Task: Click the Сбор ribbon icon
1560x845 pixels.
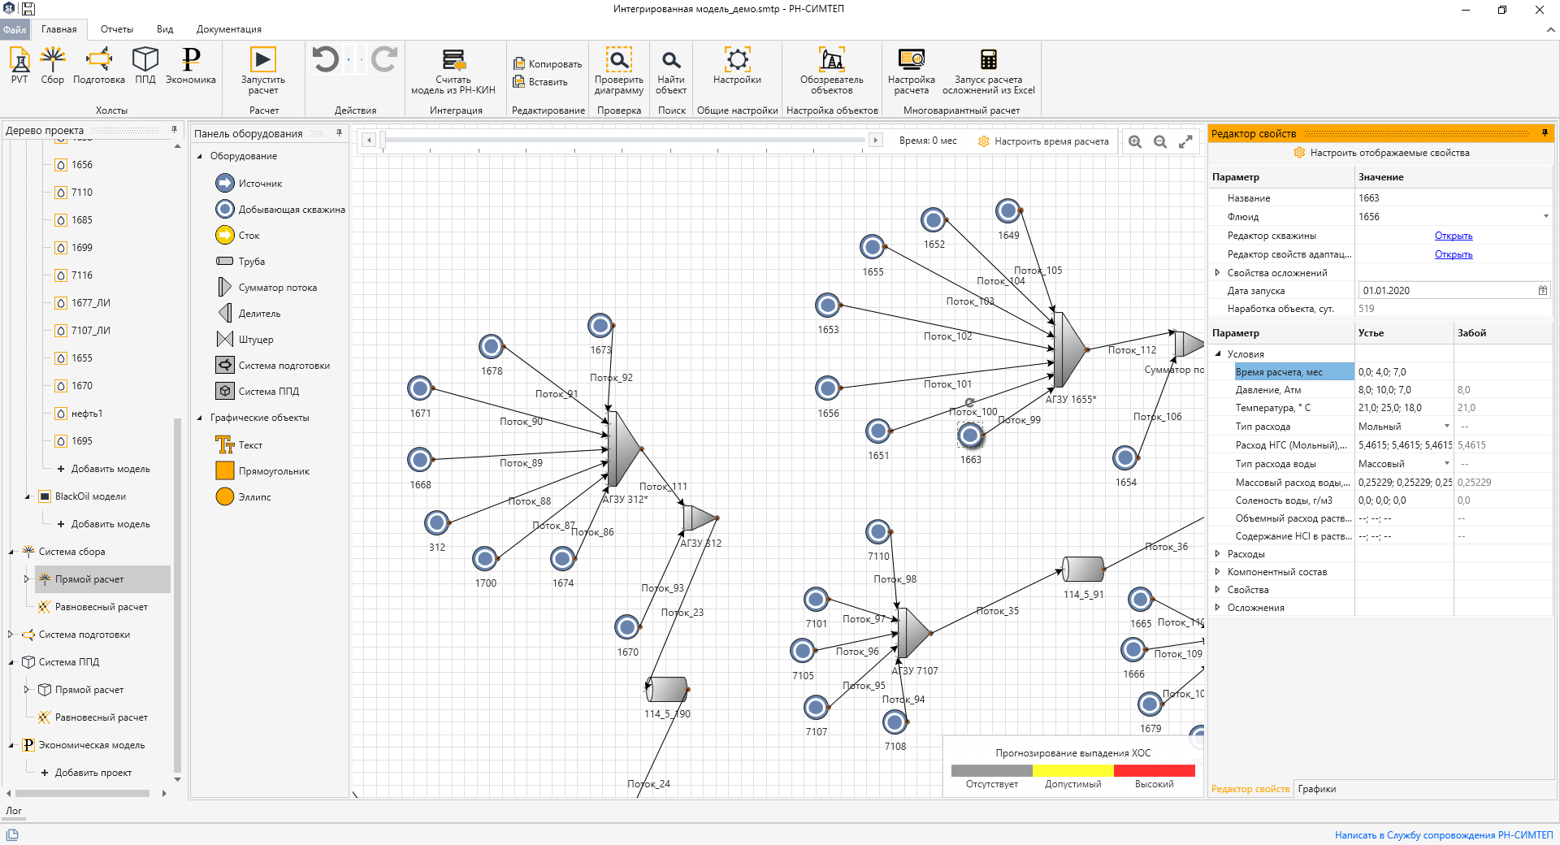Action: click(x=53, y=65)
